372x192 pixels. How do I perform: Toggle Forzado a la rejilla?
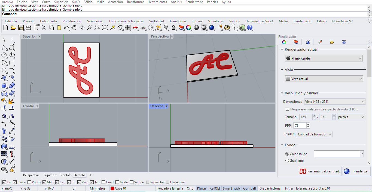(170, 188)
